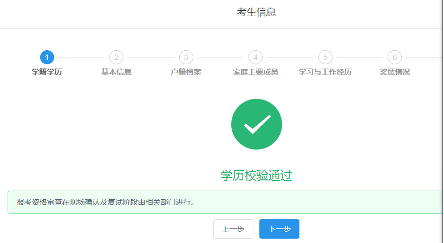The width and height of the screenshot is (444, 243).
Task: Switch to the 学习与工作经历 step label
Action: click(325, 72)
